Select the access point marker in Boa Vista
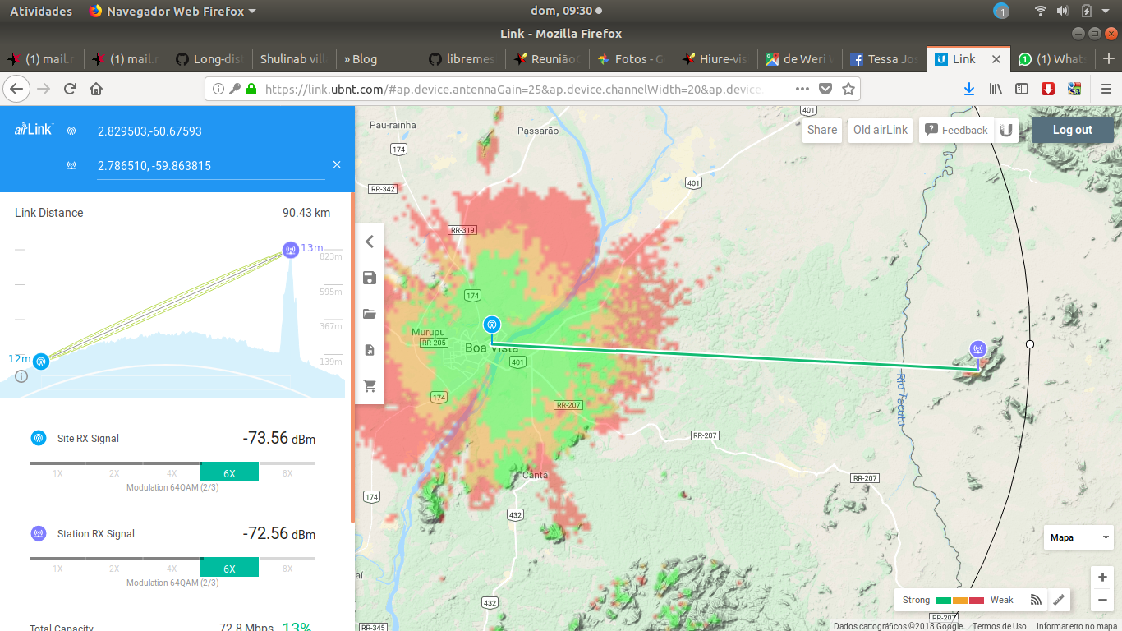 tap(491, 325)
